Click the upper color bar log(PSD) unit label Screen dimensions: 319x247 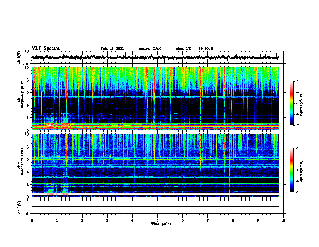[x=302, y=105]
